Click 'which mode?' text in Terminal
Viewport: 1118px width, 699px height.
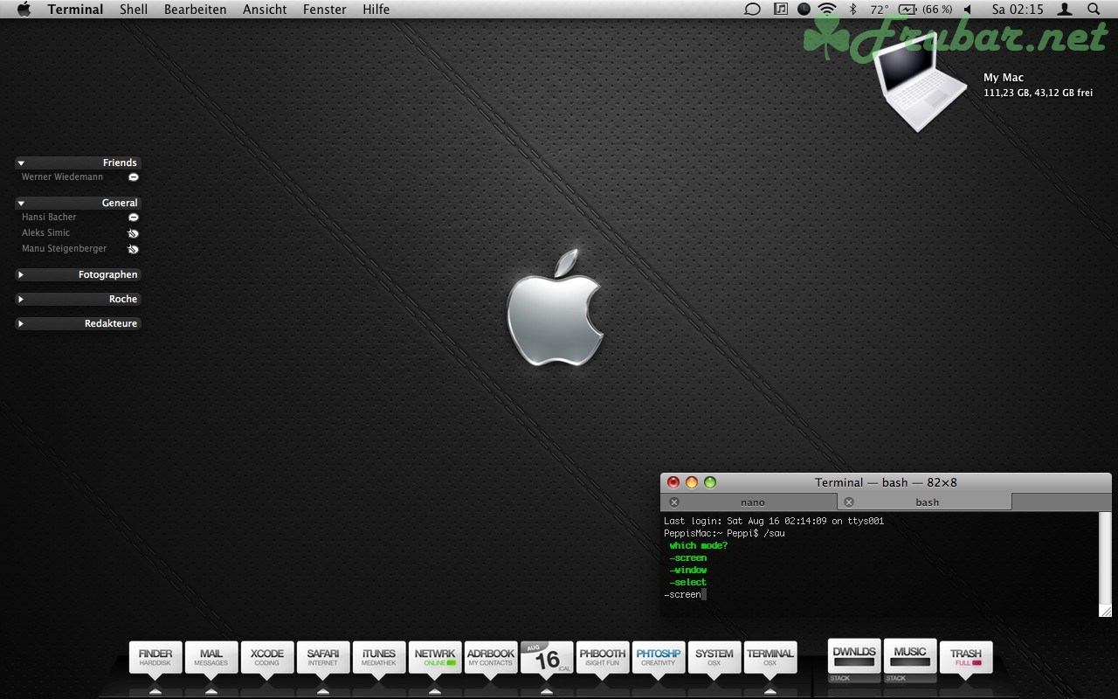click(x=699, y=546)
